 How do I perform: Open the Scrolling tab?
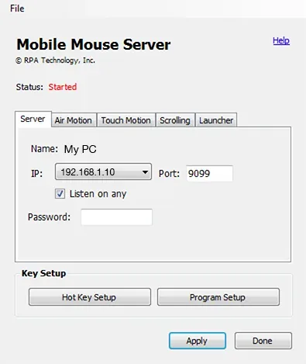pyautogui.click(x=175, y=120)
